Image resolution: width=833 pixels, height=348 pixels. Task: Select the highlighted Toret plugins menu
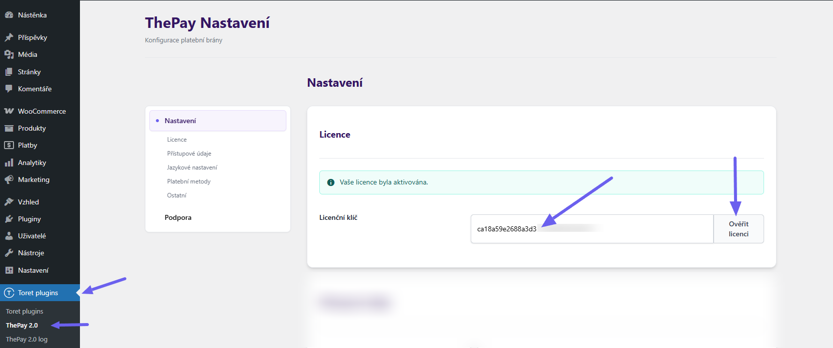40,293
